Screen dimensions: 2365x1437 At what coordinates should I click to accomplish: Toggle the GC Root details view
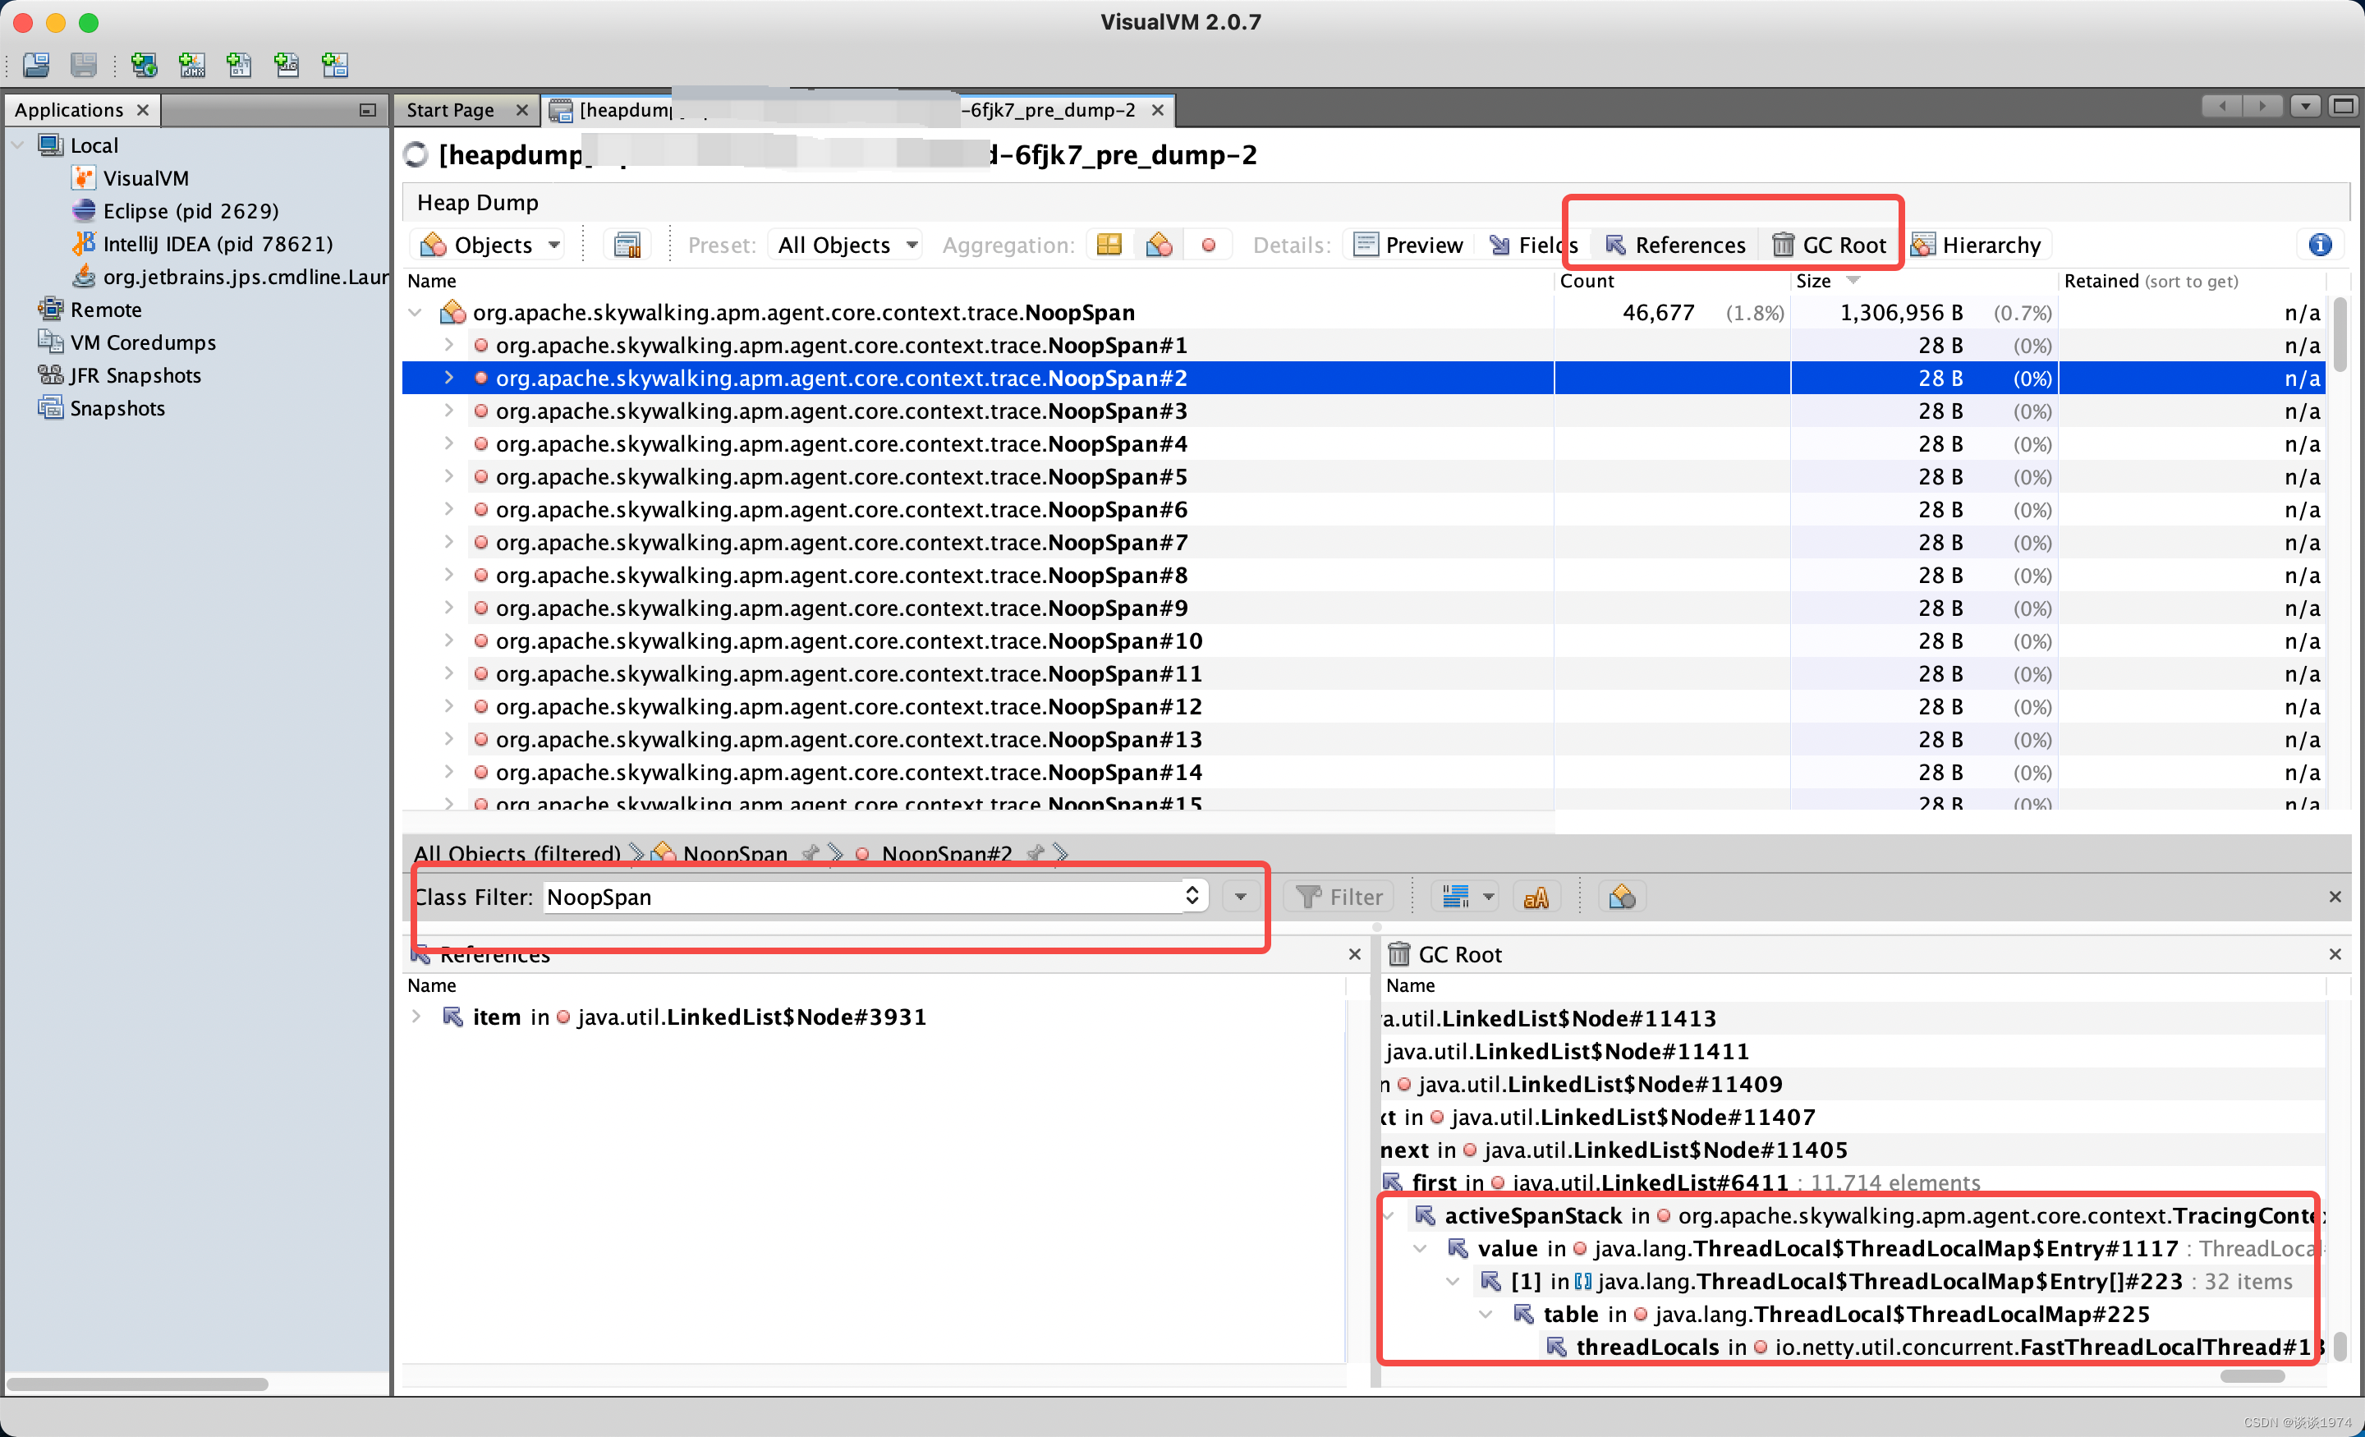[x=1830, y=246]
